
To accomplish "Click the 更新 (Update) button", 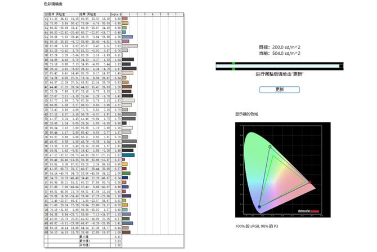I will click(280, 90).
